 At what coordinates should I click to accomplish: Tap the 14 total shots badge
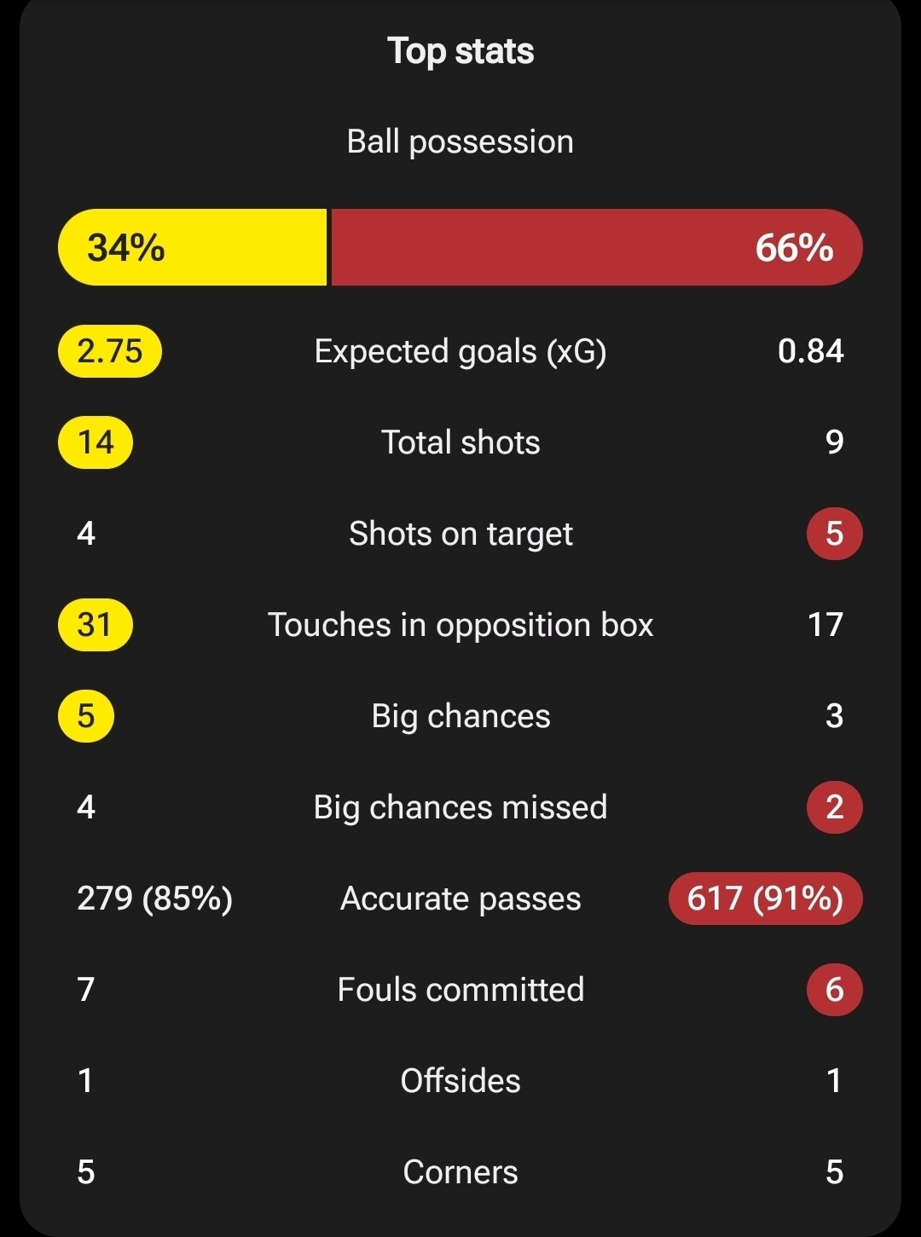click(x=96, y=442)
